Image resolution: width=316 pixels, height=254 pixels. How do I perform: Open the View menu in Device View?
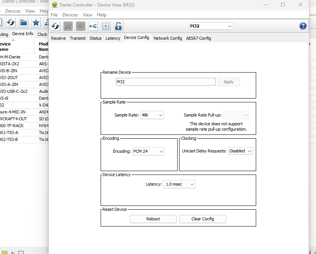point(87,15)
